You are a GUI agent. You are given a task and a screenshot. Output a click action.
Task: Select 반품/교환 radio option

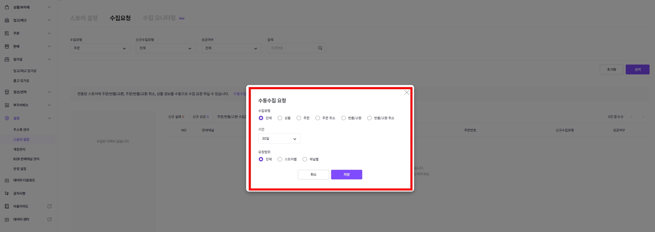click(x=344, y=118)
